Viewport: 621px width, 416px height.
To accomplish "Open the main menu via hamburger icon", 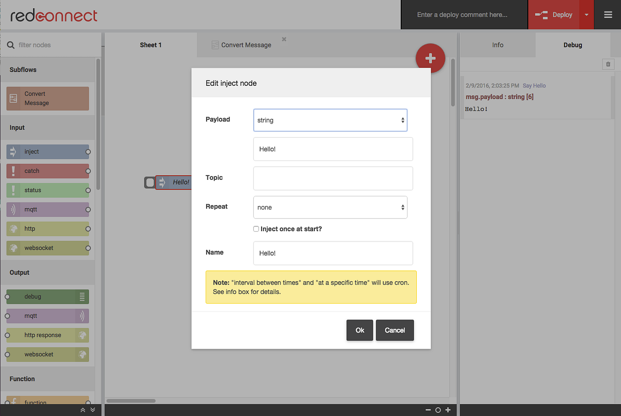I will 607,15.
